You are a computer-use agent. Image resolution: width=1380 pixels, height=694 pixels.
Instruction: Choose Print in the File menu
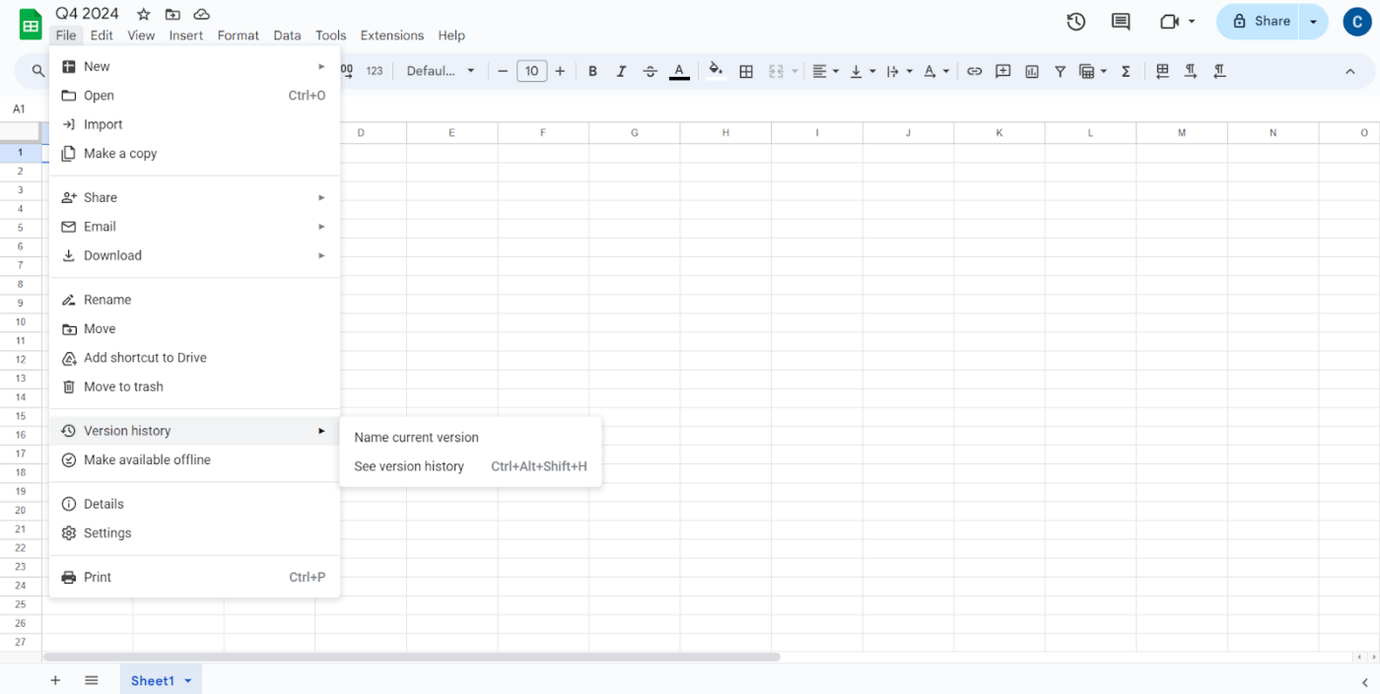[x=194, y=577]
